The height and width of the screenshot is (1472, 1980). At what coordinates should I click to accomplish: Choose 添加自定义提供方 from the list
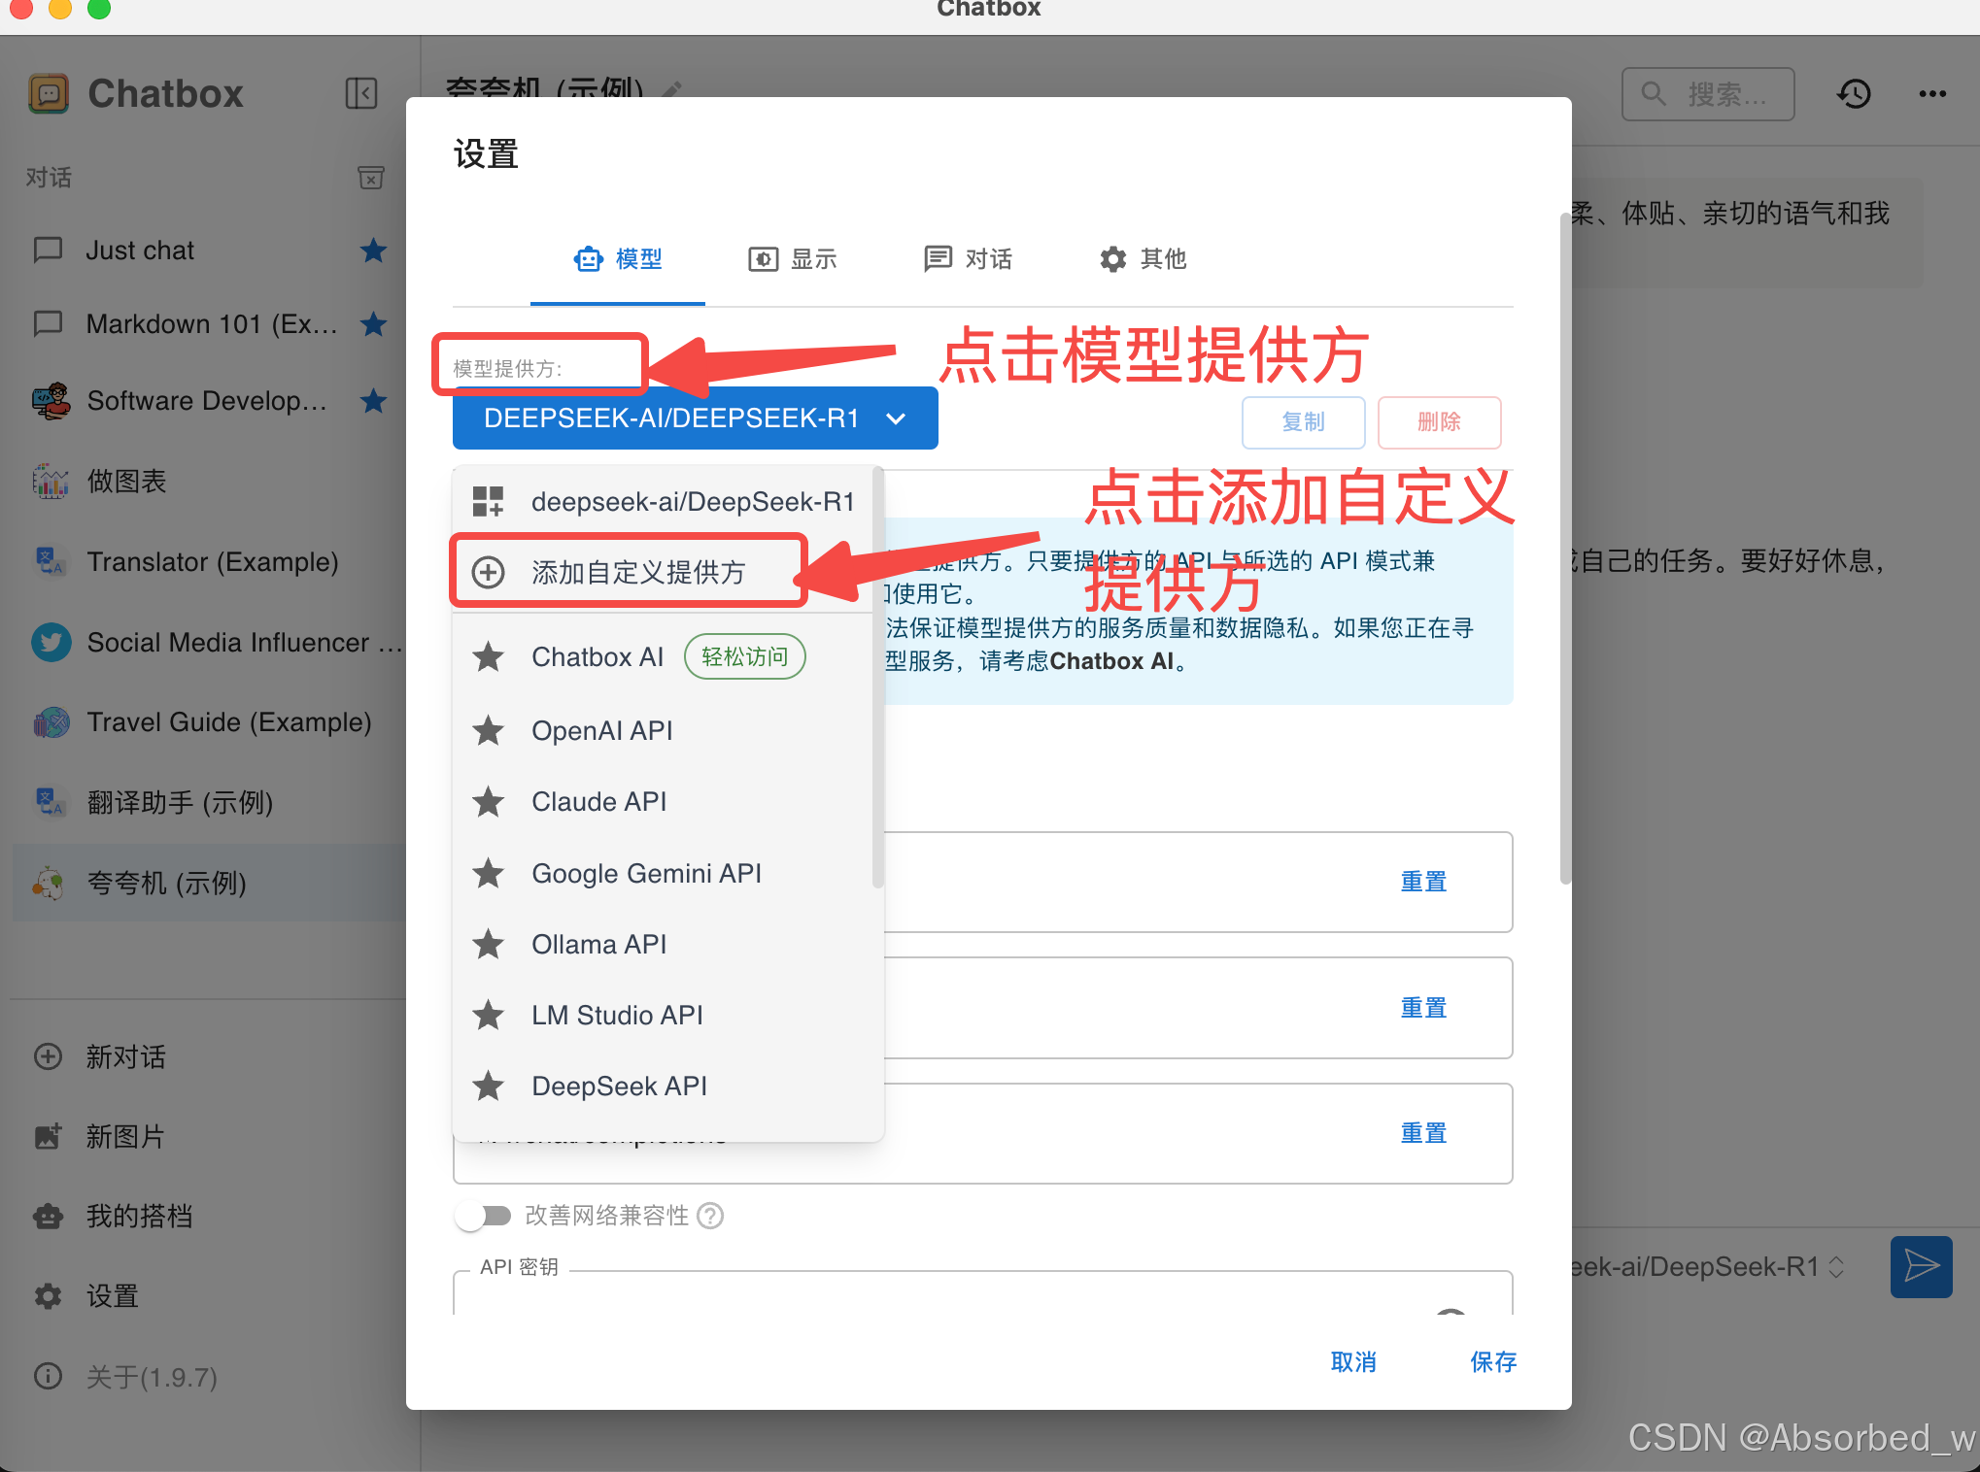pos(637,572)
